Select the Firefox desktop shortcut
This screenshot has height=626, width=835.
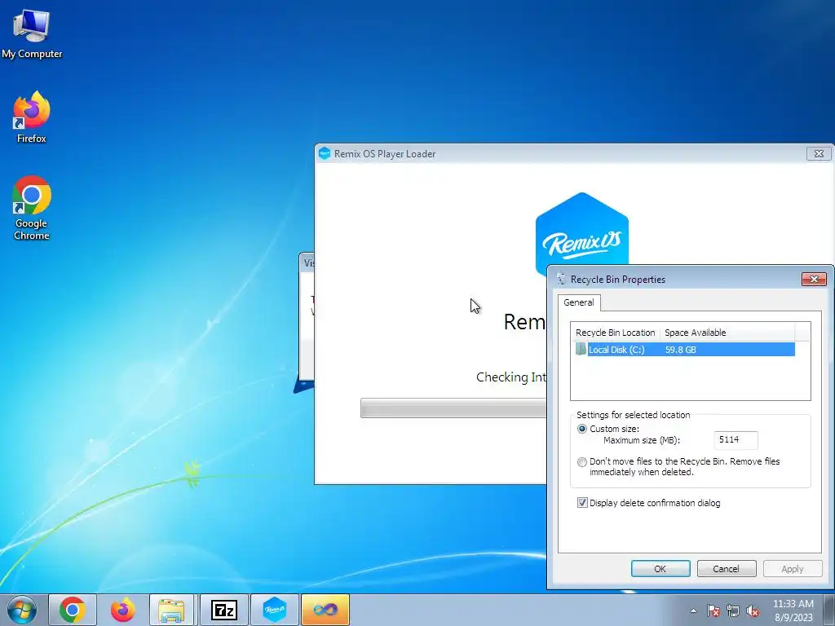(x=32, y=117)
